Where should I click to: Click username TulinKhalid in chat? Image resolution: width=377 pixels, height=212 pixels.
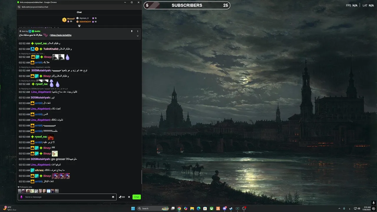(x=51, y=49)
